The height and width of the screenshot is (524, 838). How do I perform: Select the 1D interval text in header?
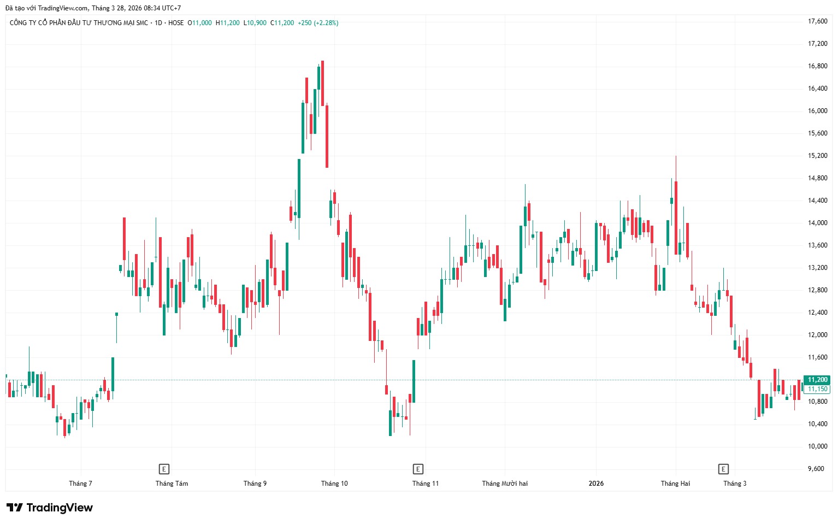click(x=158, y=23)
